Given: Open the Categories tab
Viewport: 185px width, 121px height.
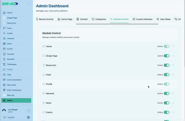Looking at the screenshot, I should (x=99, y=19).
